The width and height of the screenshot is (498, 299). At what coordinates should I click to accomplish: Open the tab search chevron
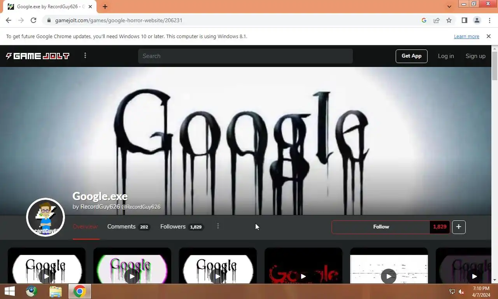(449, 7)
